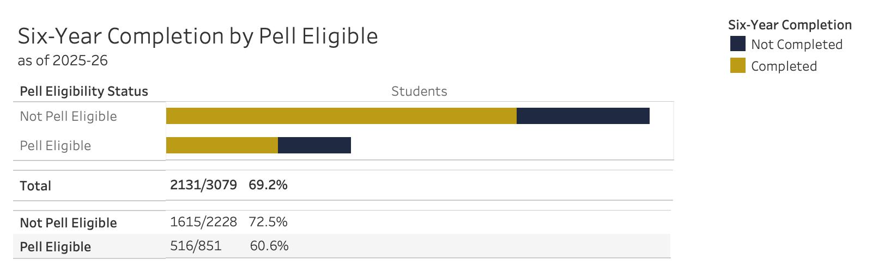This screenshot has width=872, height=272.
Task: Click the gold Completed legend swatch
Action: pyautogui.click(x=737, y=66)
